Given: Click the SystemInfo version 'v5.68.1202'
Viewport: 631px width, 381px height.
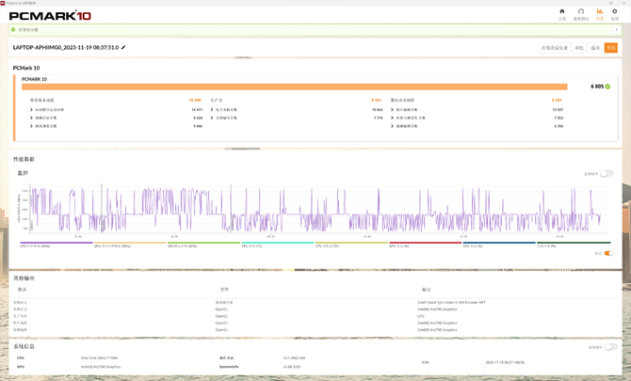Looking at the screenshot, I should point(291,367).
